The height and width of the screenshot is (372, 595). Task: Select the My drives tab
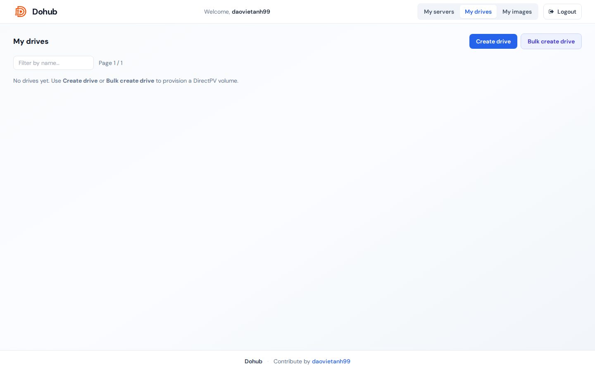click(478, 12)
